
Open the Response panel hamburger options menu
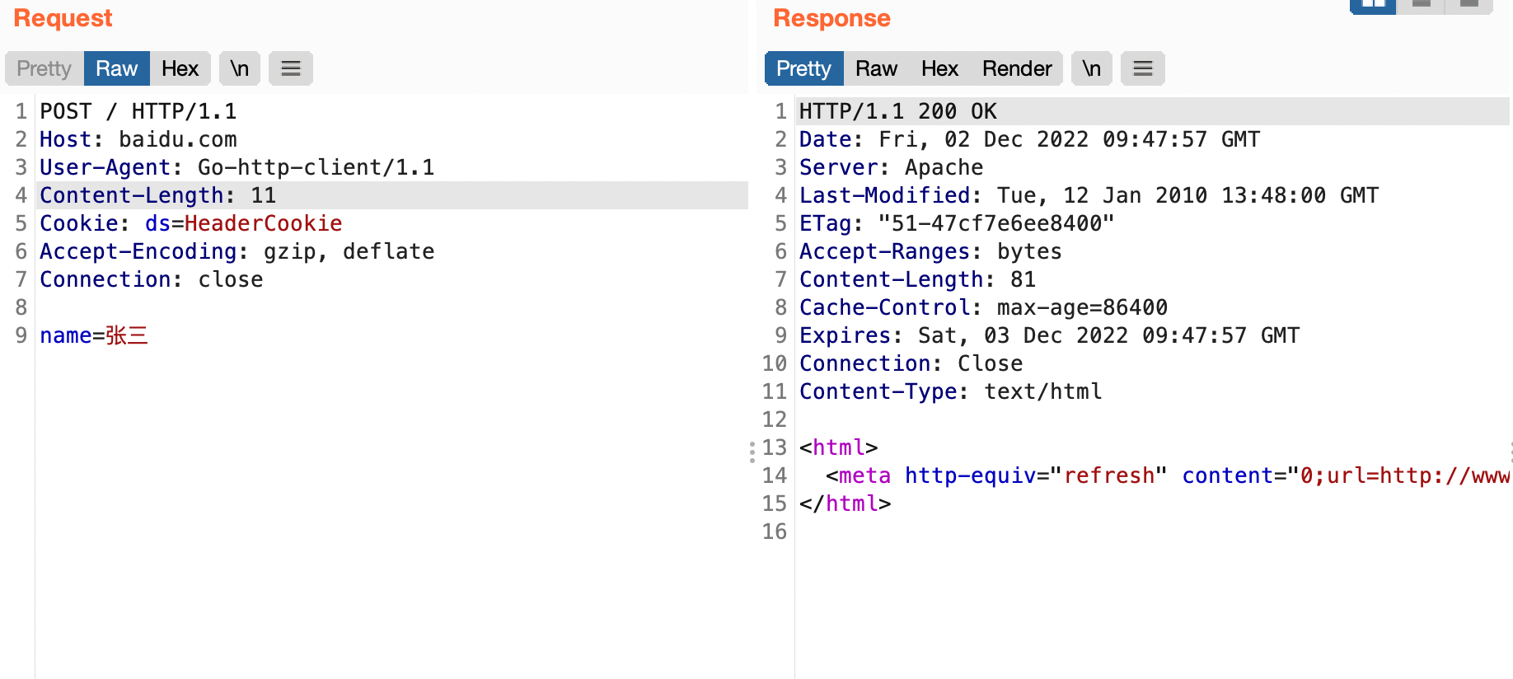click(x=1143, y=68)
